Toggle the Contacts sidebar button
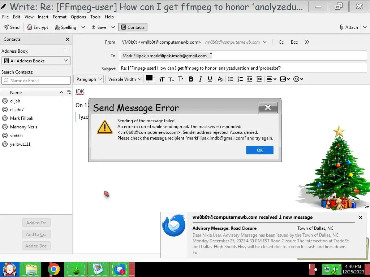 coord(133,27)
